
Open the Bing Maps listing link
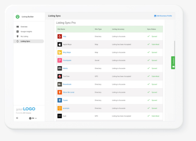[67, 52]
